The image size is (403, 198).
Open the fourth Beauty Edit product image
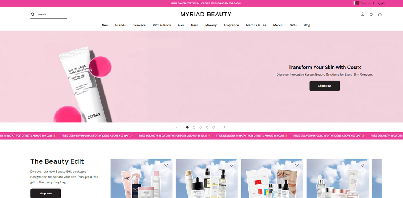click(x=337, y=179)
